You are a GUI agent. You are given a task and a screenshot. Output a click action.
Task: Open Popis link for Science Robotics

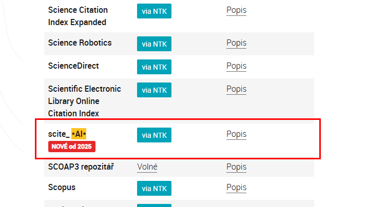coord(236,43)
